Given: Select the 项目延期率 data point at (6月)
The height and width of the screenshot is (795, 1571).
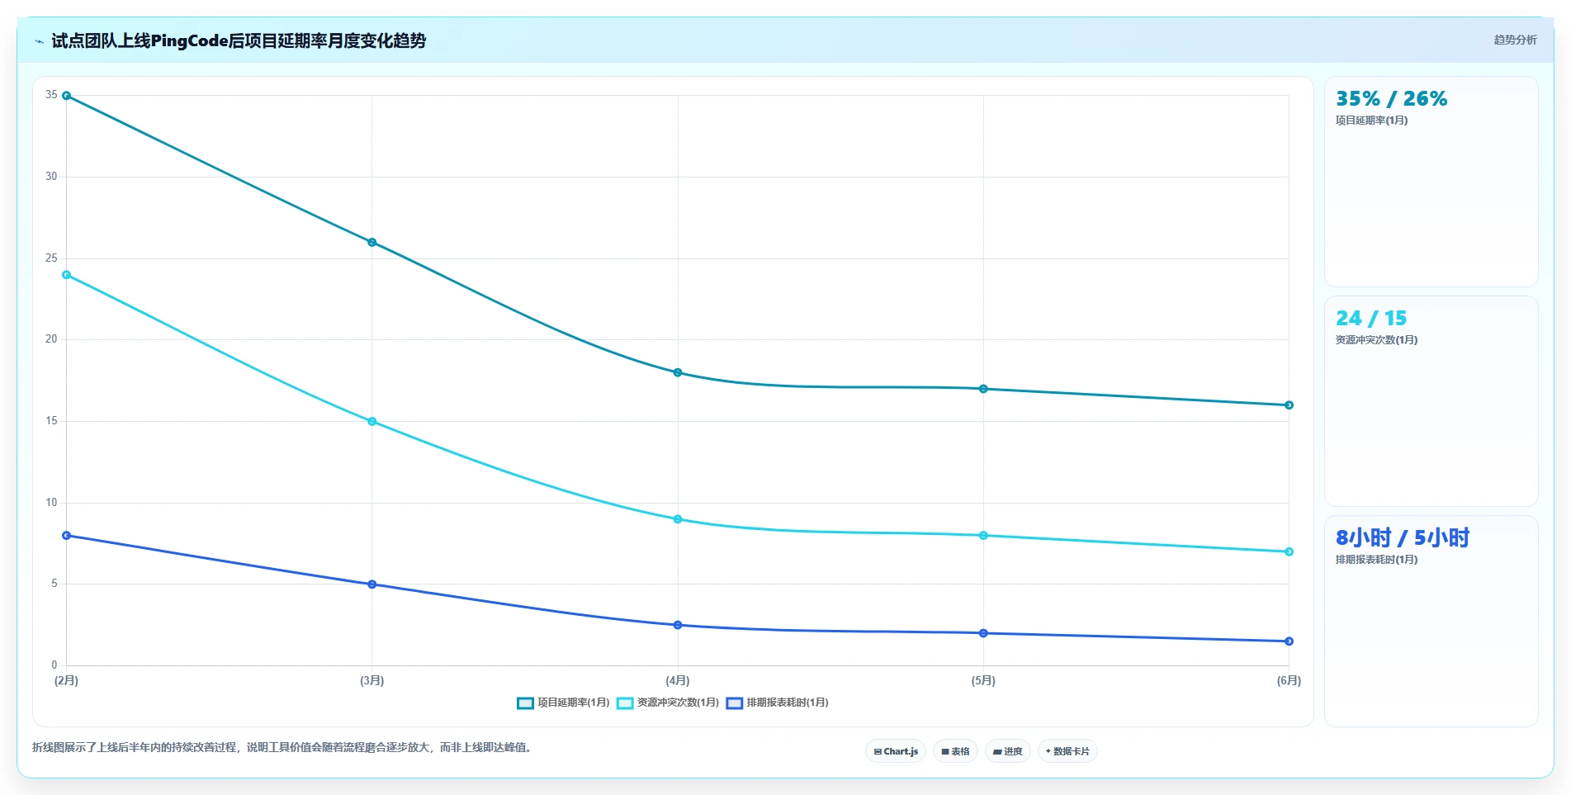Looking at the screenshot, I should tap(1289, 405).
